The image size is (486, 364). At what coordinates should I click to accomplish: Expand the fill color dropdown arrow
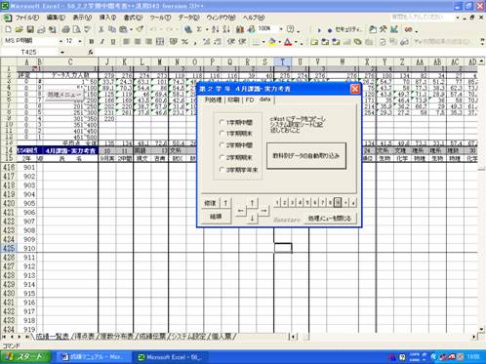[280, 42]
